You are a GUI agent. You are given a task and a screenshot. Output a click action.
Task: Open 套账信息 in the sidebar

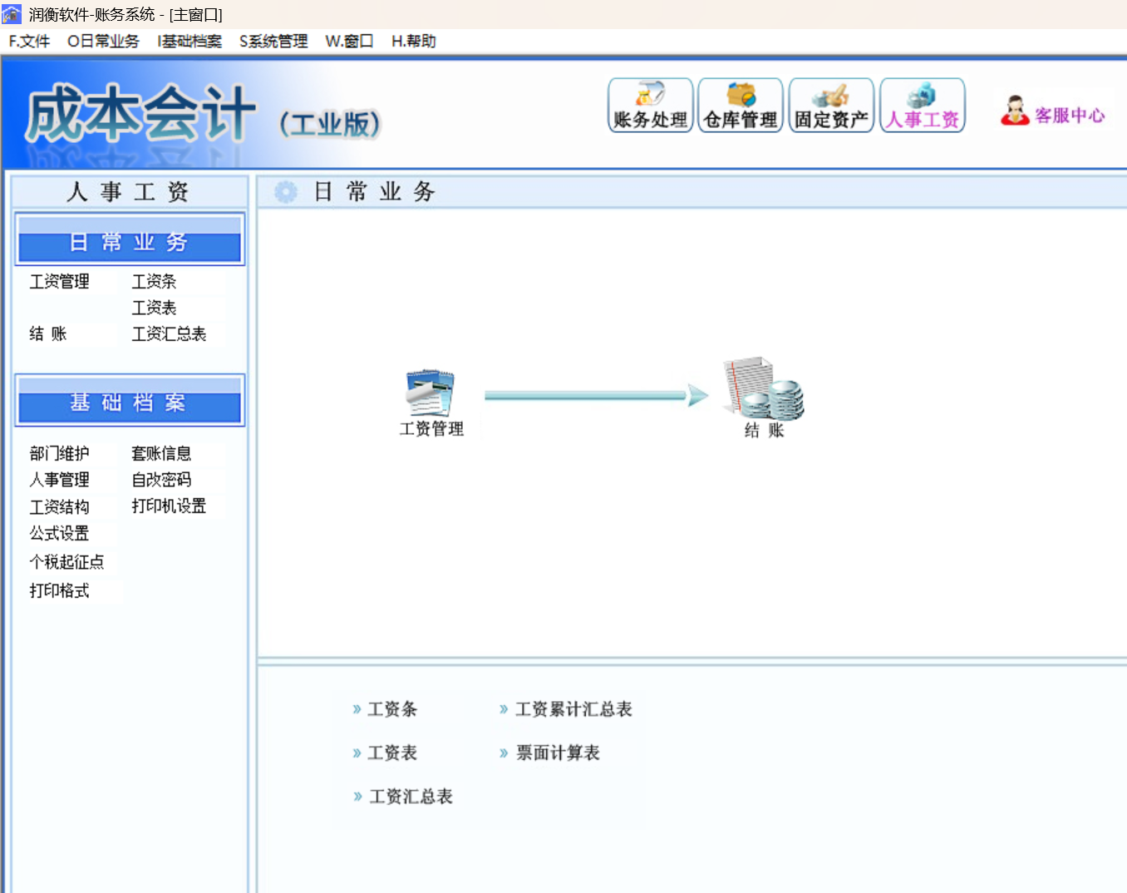161,453
